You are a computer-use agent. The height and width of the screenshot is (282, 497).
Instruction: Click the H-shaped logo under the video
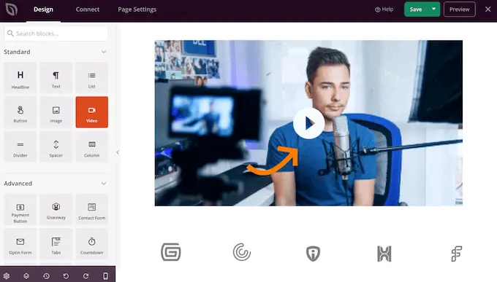tap(384, 254)
